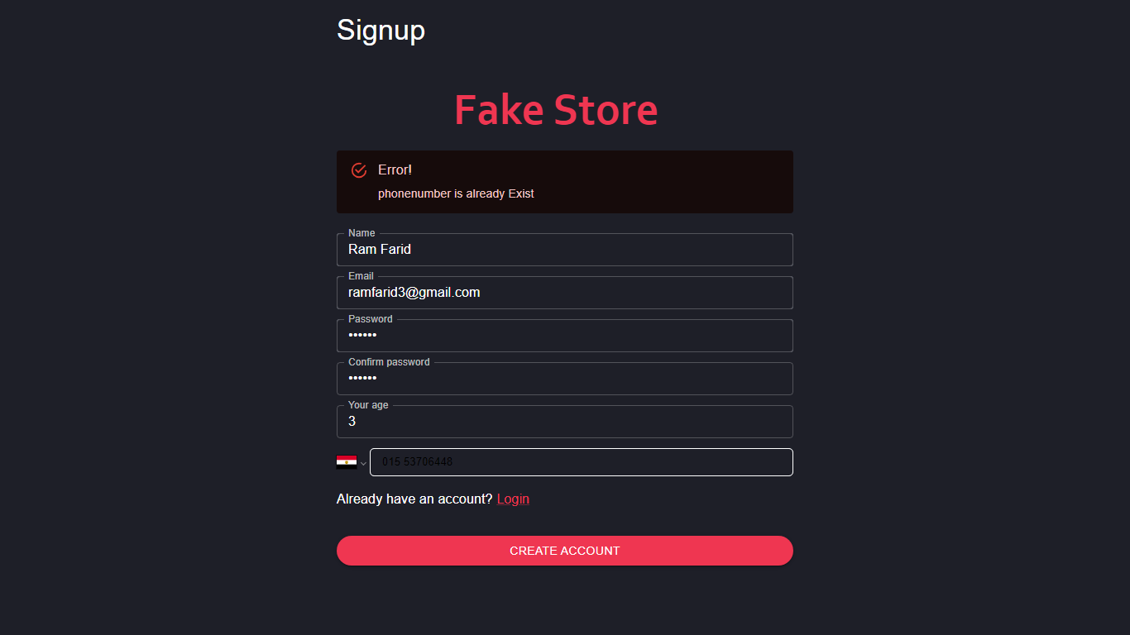Expand the country code dropdown chevron
Image resolution: width=1130 pixels, height=635 pixels.
[x=363, y=464]
